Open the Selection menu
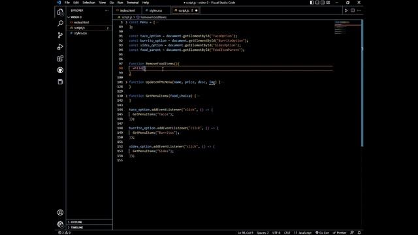The width and height of the screenshot is (418, 235). pos(89,3)
